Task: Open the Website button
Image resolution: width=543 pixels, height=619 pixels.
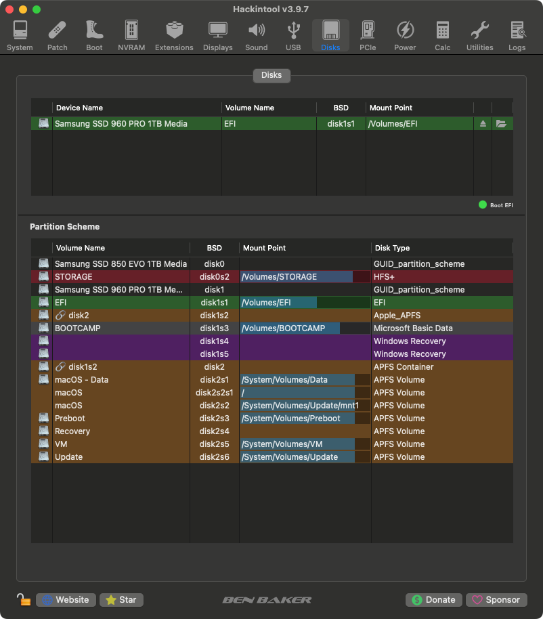Action: click(66, 599)
